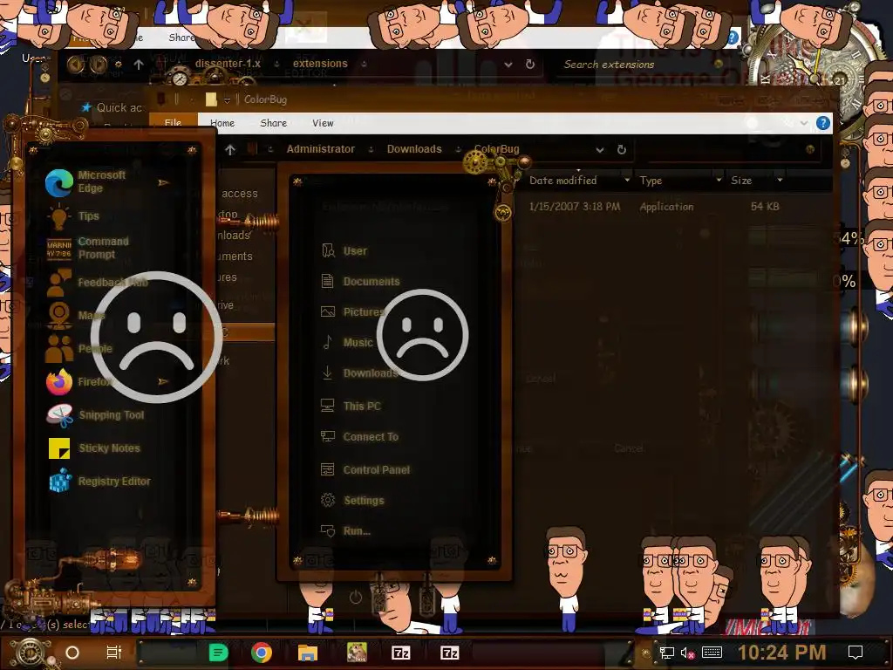The width and height of the screenshot is (893, 670).
Task: Go up one level in the ColorBug window
Action: coord(230,150)
